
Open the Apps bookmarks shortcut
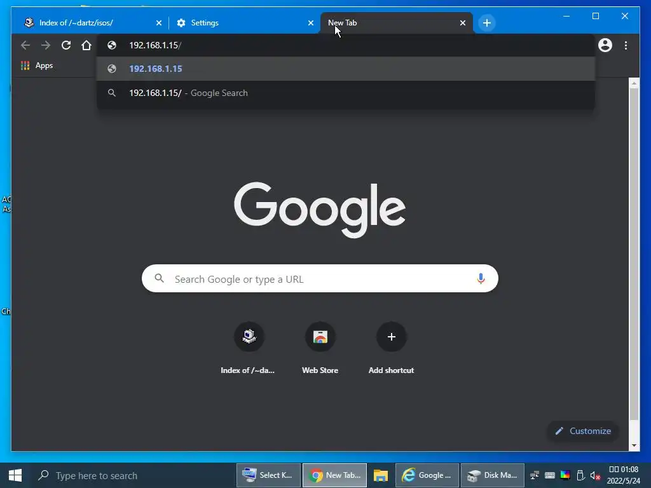37,65
